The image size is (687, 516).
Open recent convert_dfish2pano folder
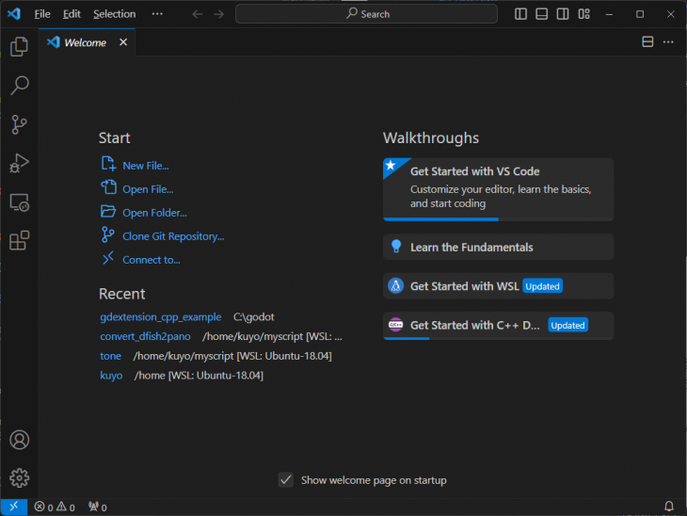pyautogui.click(x=145, y=336)
